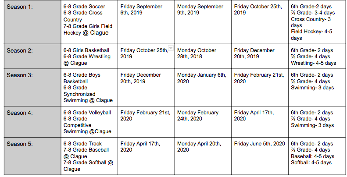
Task: Click the Baseball and Softball days cell
Action: click(317, 156)
